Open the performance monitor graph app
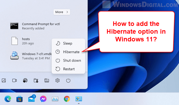 pos(55,99)
